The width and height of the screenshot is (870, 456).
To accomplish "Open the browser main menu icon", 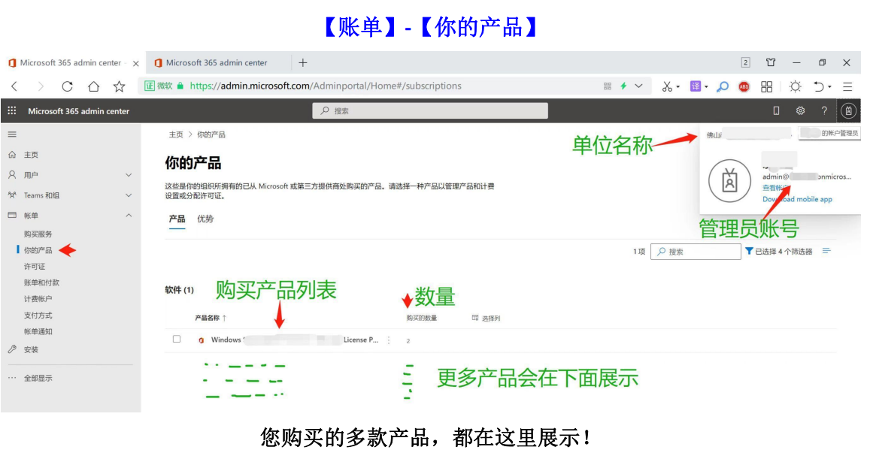I will click(x=847, y=86).
